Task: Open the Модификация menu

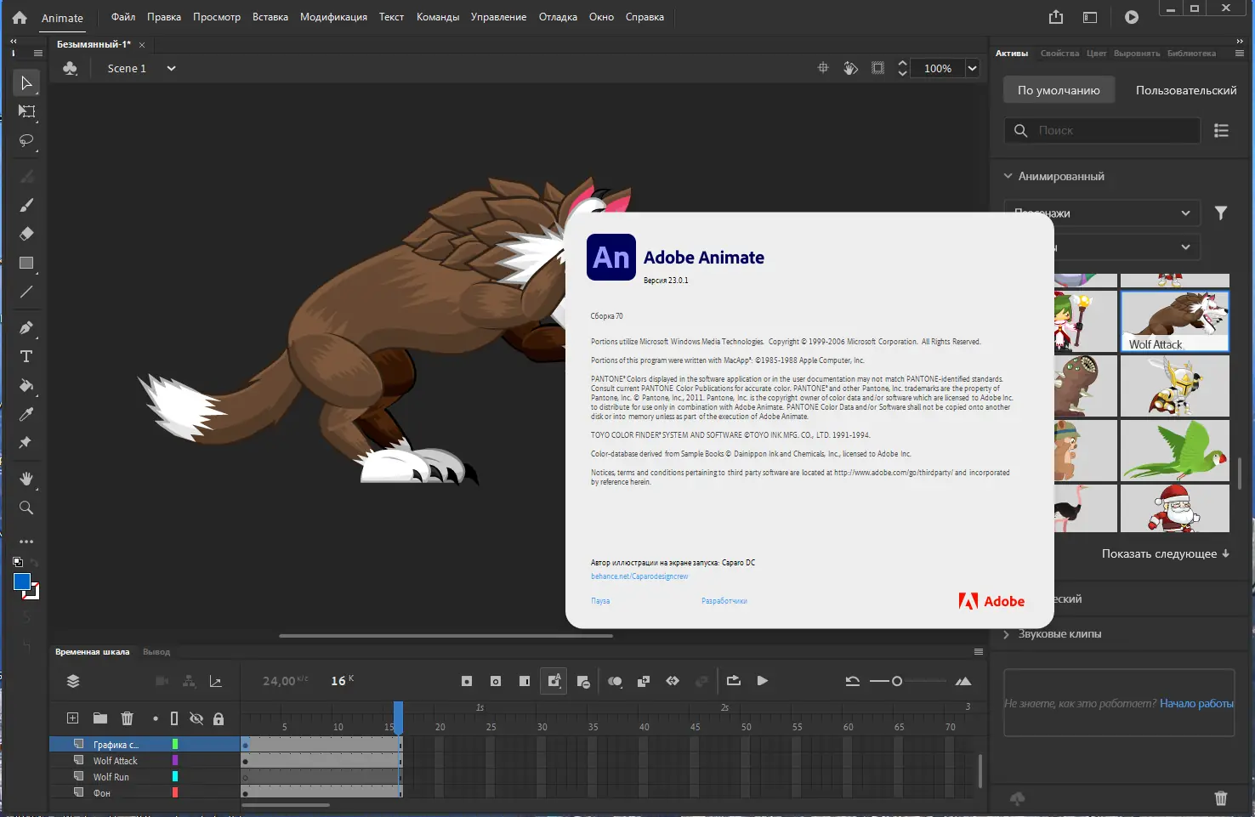Action: coord(333,16)
